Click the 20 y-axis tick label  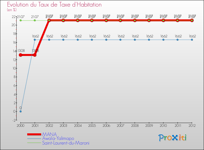(x=14, y=25)
